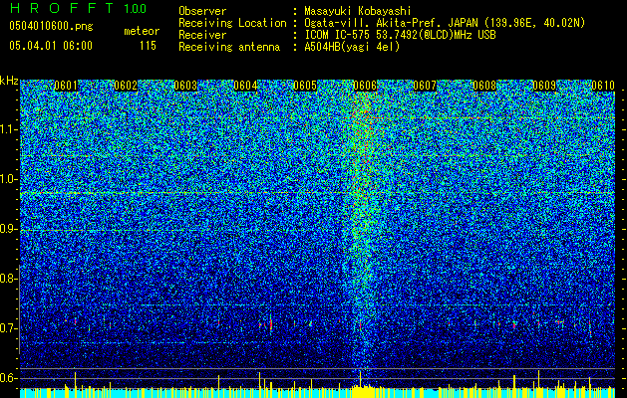This screenshot has height=398, width=627.
Task: Click the 0605 time marker
Action: pyautogui.click(x=305, y=86)
